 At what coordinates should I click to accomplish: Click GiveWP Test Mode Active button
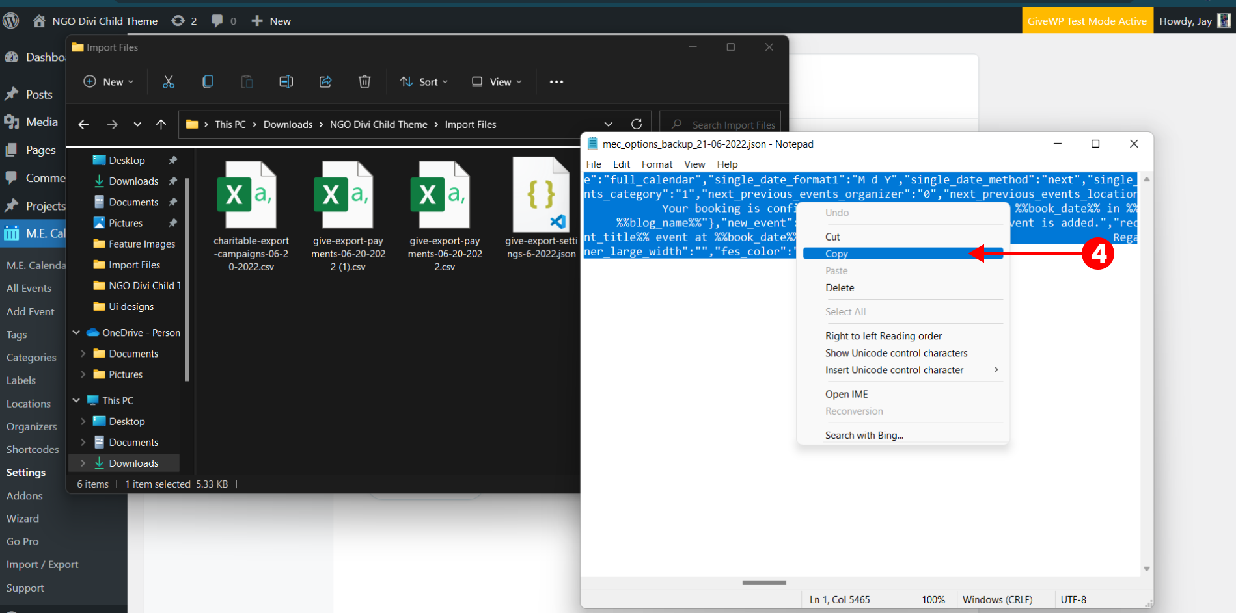coord(1087,21)
